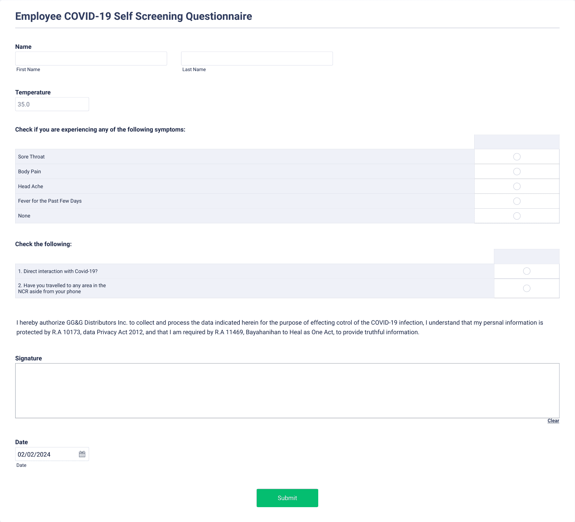Select the Body Pain radio button
Screen dimensions: 575x522
pos(517,172)
